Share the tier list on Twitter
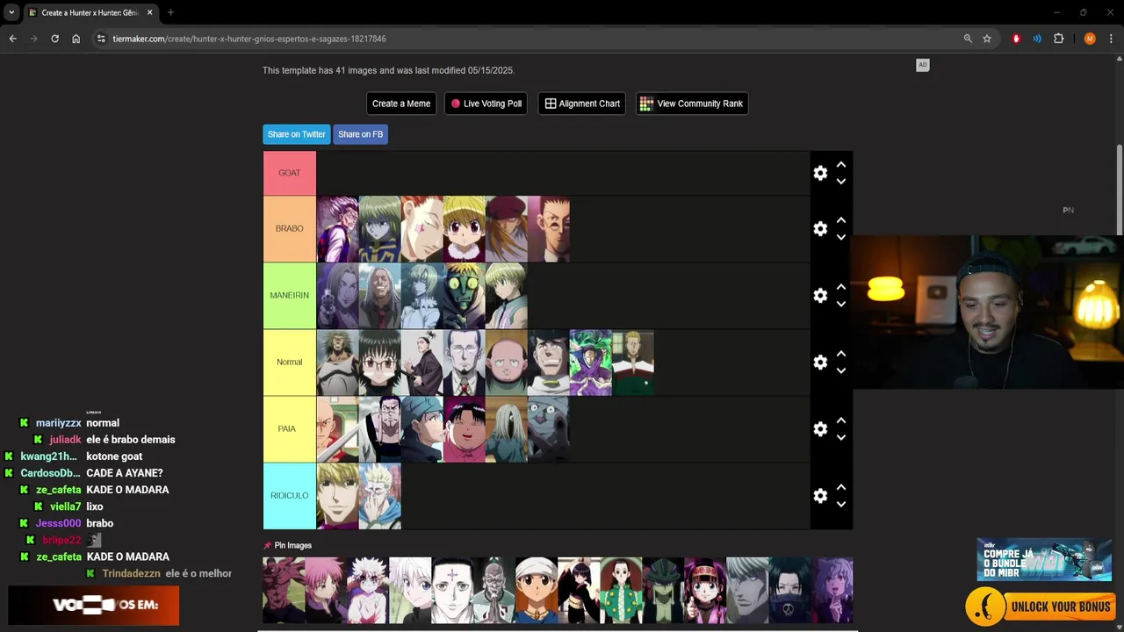Image resolution: width=1124 pixels, height=632 pixels. [297, 134]
